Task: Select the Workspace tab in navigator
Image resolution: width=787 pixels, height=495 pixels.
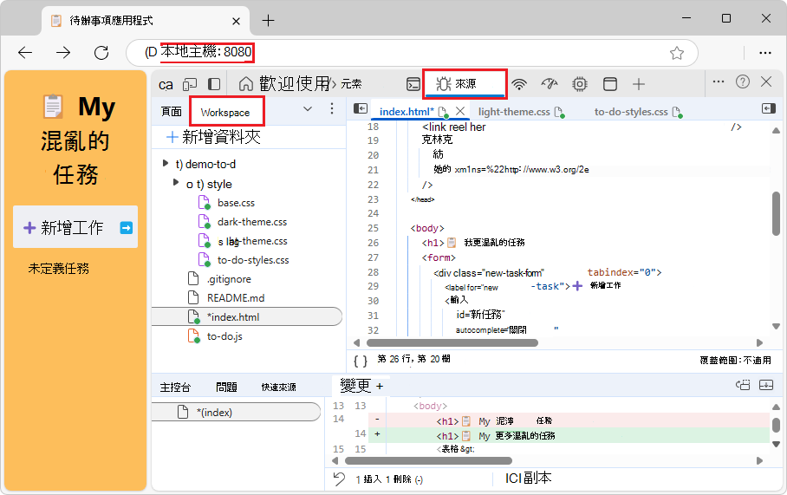Action: [225, 113]
